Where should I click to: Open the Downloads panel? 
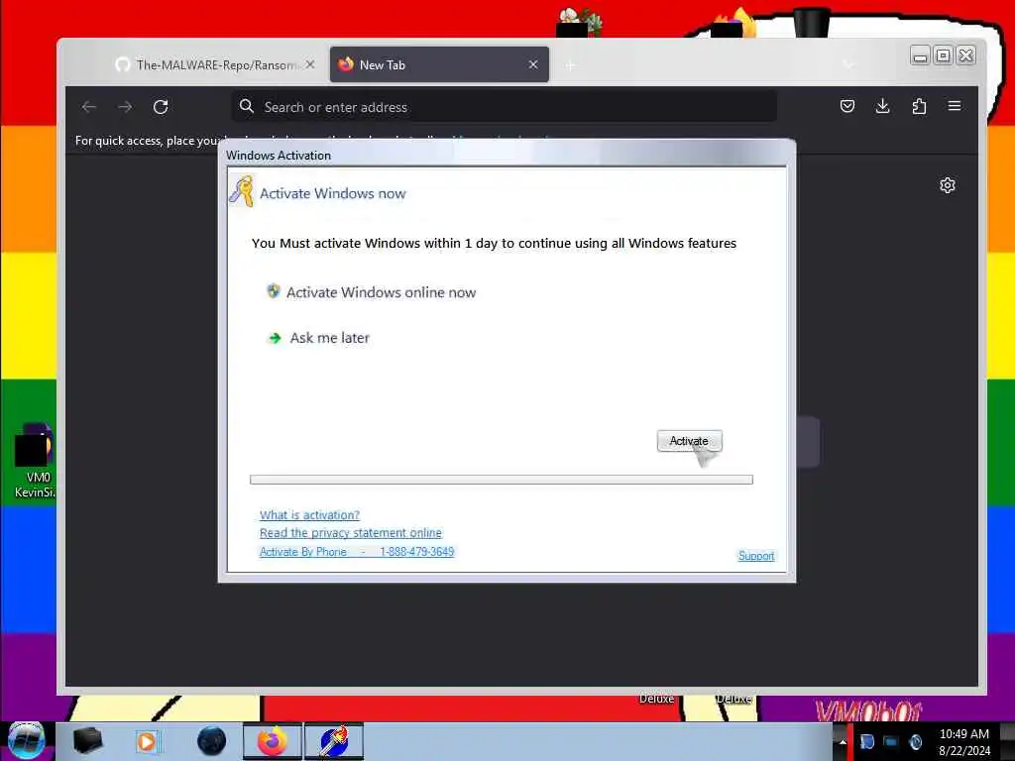tap(882, 106)
